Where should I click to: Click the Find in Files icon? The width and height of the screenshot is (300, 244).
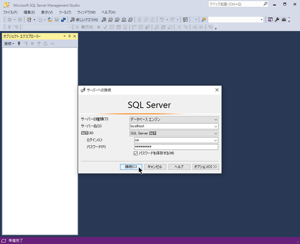click(x=203, y=19)
